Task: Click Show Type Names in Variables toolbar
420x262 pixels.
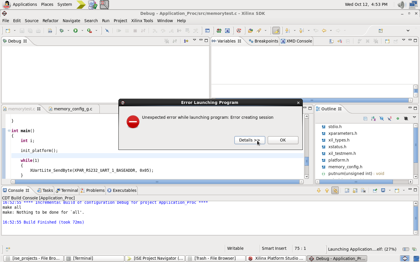Action: [x=331, y=41]
